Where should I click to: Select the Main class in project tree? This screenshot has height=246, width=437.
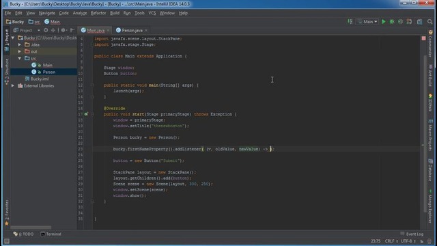pyautogui.click(x=47, y=65)
